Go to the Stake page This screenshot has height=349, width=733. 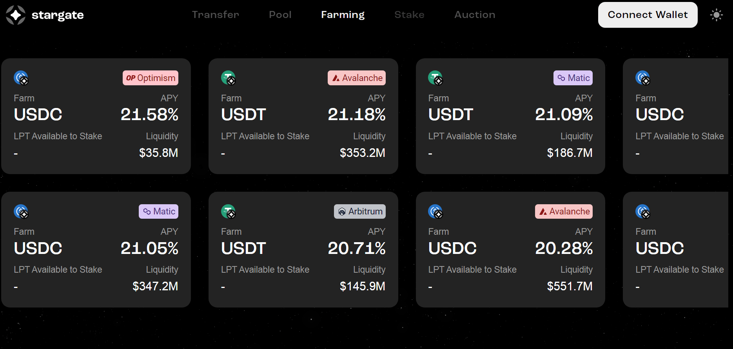coord(409,14)
